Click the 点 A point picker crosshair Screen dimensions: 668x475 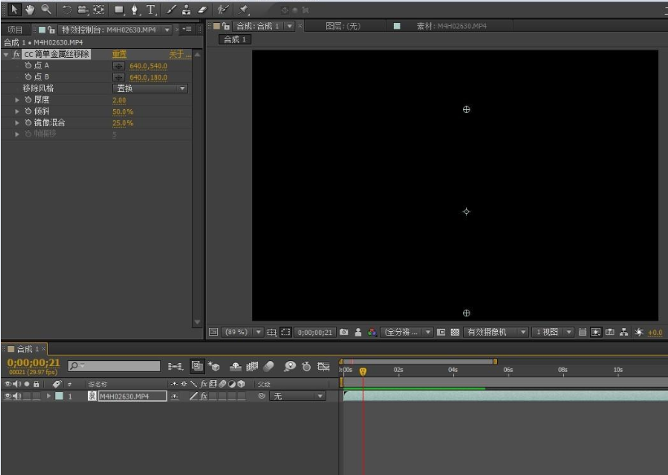tap(119, 66)
